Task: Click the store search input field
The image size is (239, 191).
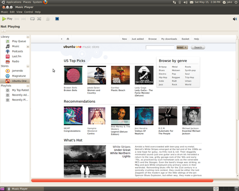Action: (160, 47)
